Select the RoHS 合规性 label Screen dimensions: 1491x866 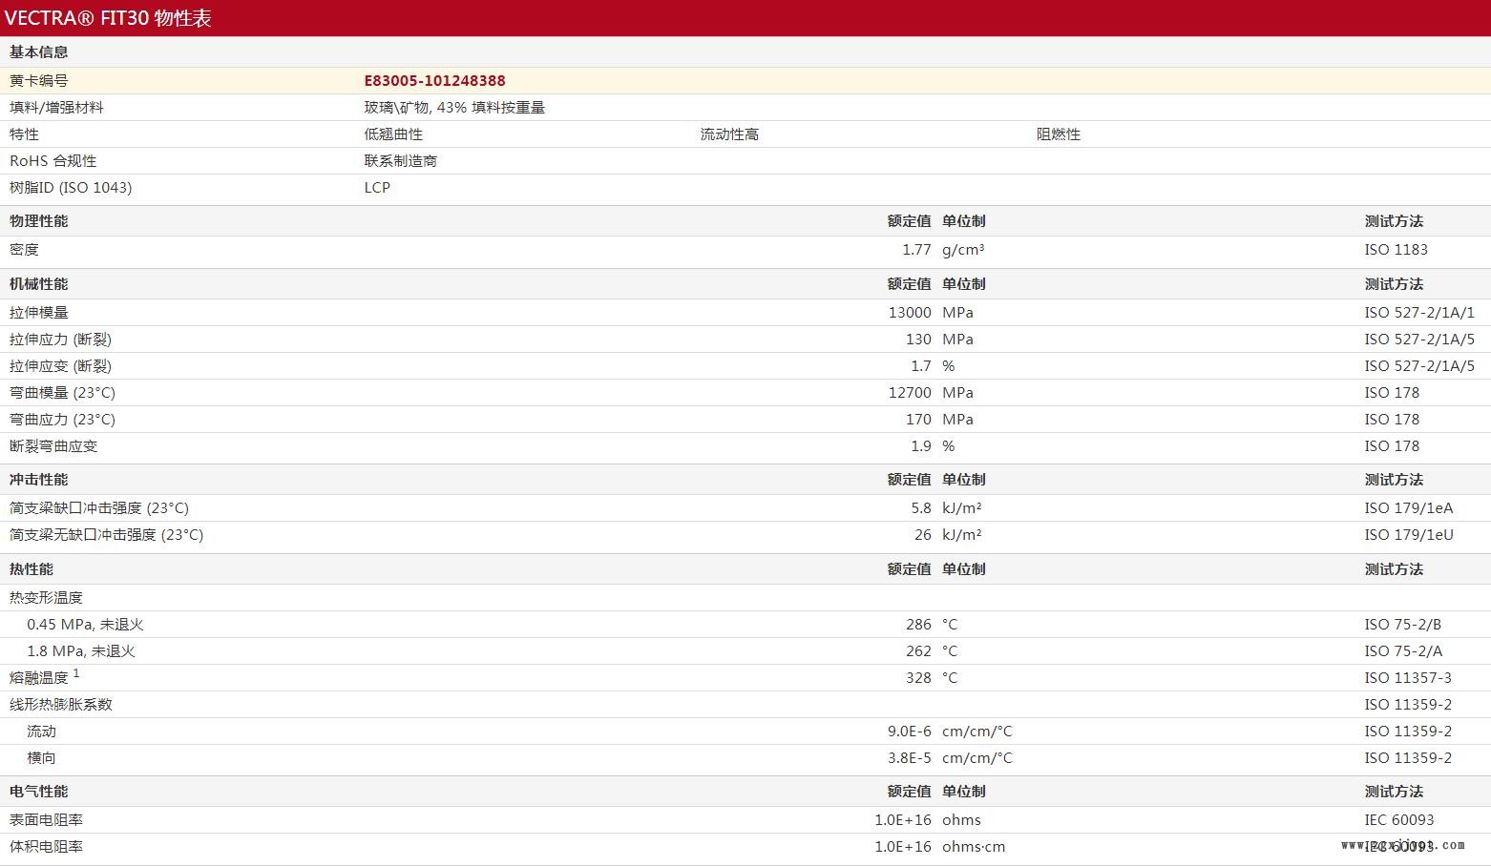tap(52, 161)
